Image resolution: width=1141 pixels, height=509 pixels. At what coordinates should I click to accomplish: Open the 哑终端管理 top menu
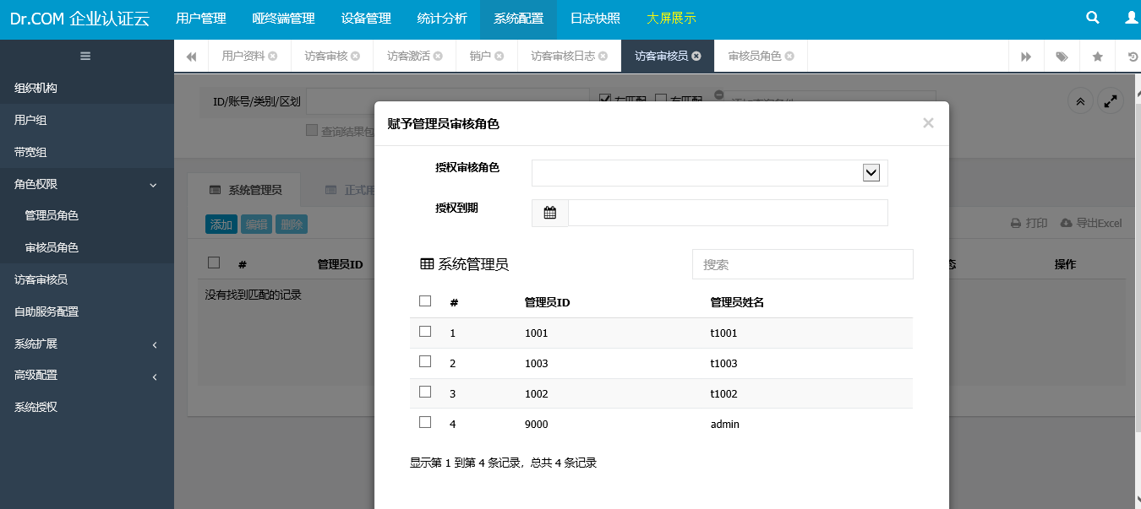[284, 19]
